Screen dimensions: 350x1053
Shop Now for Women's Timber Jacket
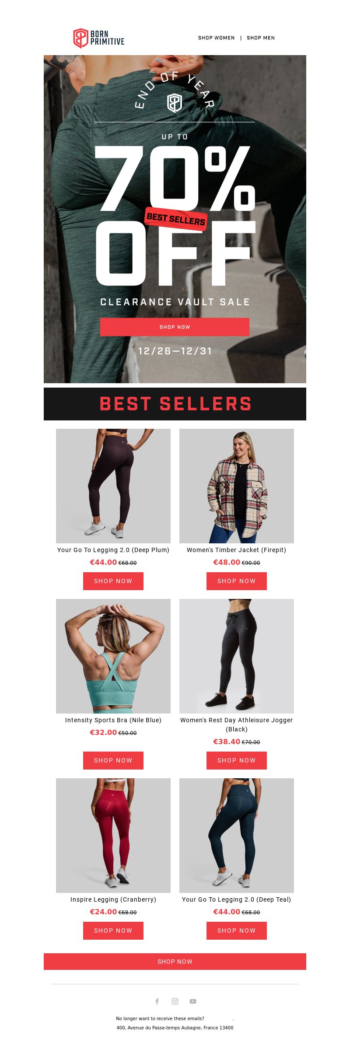tap(237, 581)
